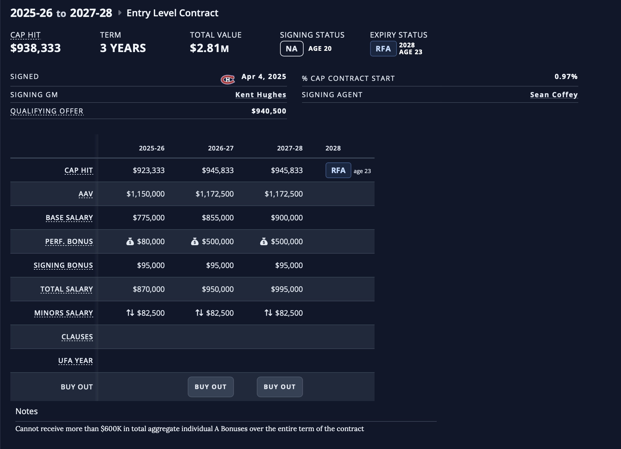
Task: Open the 2027-28 BUY OUT button
Action: click(280, 387)
